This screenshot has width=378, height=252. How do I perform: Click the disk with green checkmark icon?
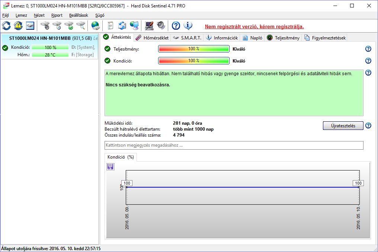click(x=69, y=26)
